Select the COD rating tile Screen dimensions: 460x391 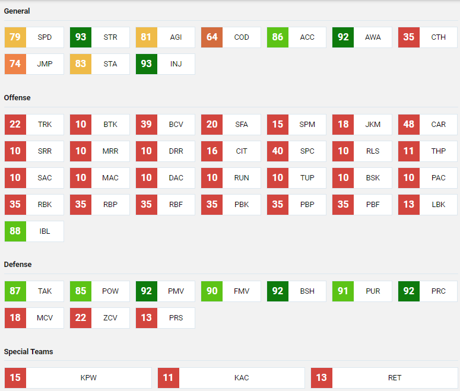click(230, 37)
